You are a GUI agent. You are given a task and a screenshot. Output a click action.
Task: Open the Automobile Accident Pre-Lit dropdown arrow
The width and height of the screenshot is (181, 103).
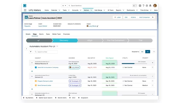pos(57,46)
